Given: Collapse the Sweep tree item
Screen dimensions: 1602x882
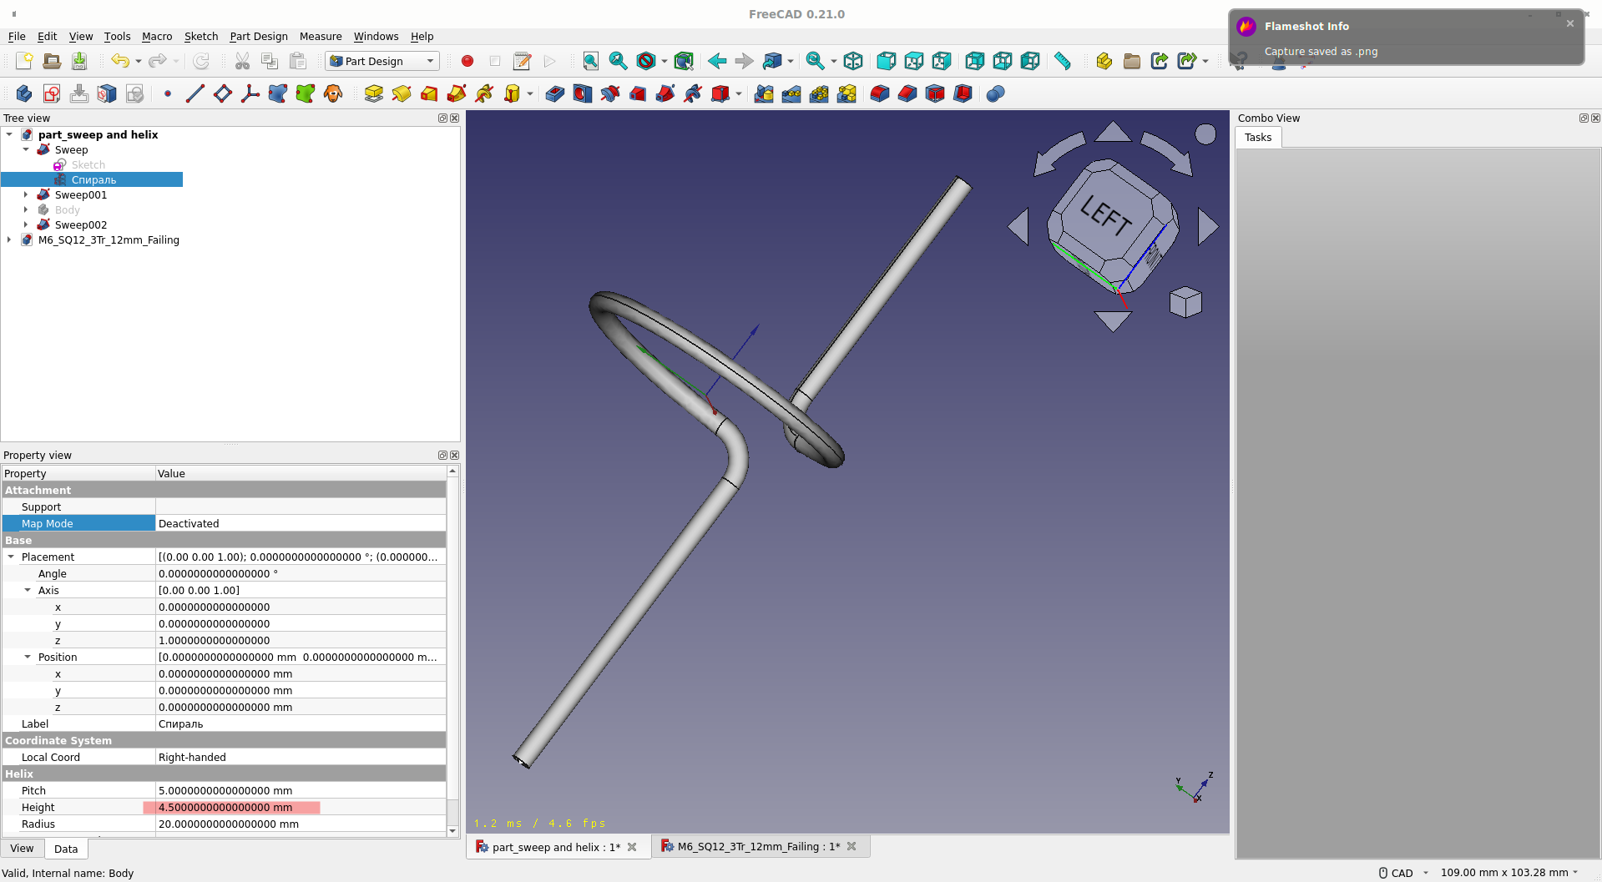Looking at the screenshot, I should [25, 149].
